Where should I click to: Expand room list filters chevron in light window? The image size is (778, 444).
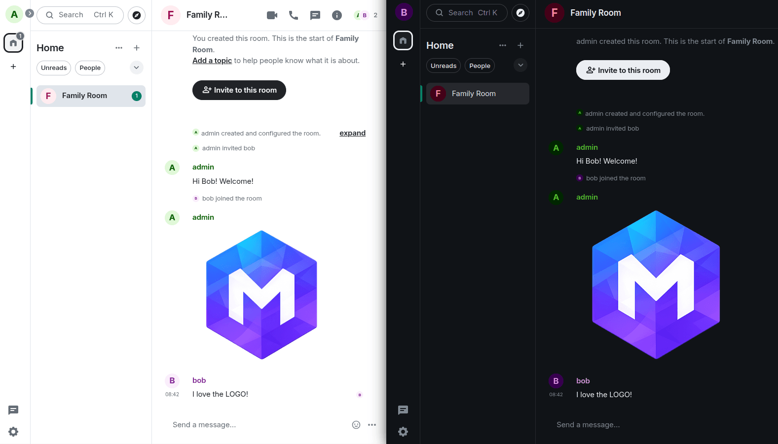(137, 68)
